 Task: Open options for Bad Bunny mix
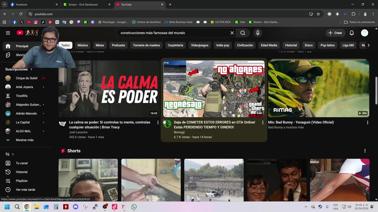368,122
